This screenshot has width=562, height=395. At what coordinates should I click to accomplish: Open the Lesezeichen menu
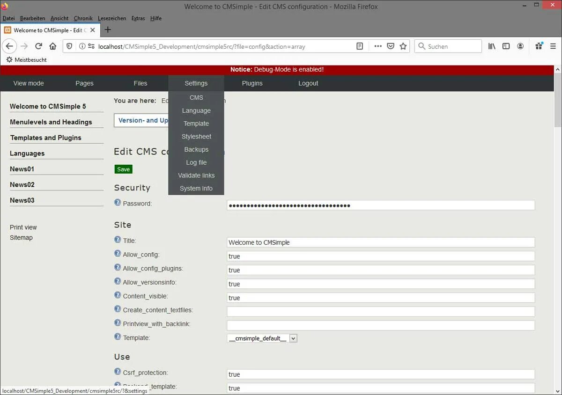112,18
